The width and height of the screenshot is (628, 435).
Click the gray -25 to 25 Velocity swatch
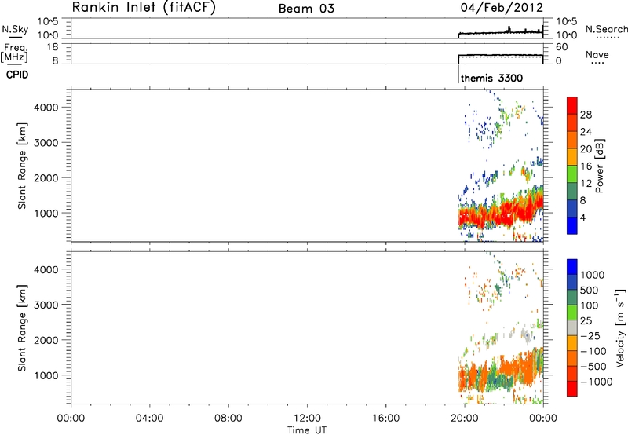tap(572, 328)
